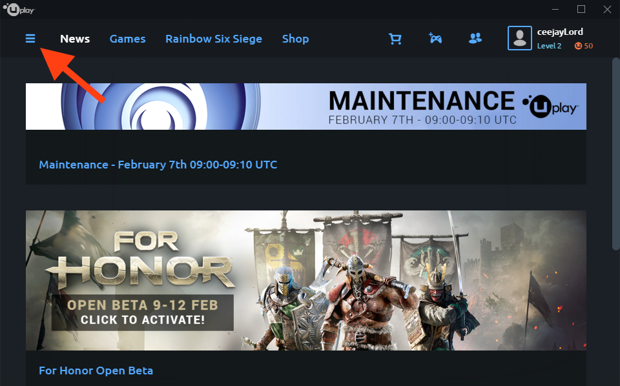Click the orange Units coin icon
The height and width of the screenshot is (386, 620).
[578, 46]
